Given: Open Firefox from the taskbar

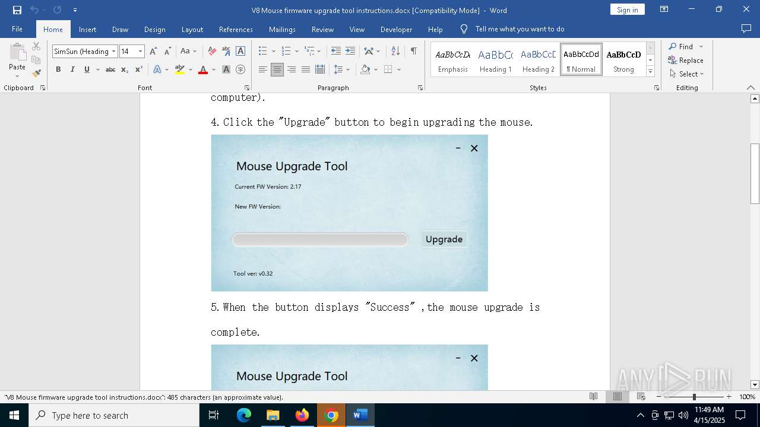Looking at the screenshot, I should point(302,415).
